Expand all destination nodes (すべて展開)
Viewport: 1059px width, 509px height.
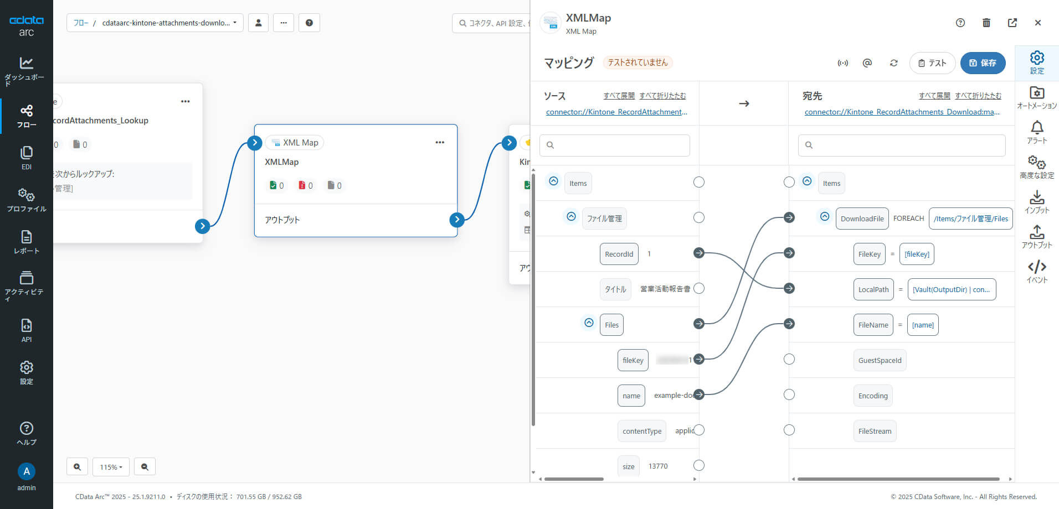934,96
